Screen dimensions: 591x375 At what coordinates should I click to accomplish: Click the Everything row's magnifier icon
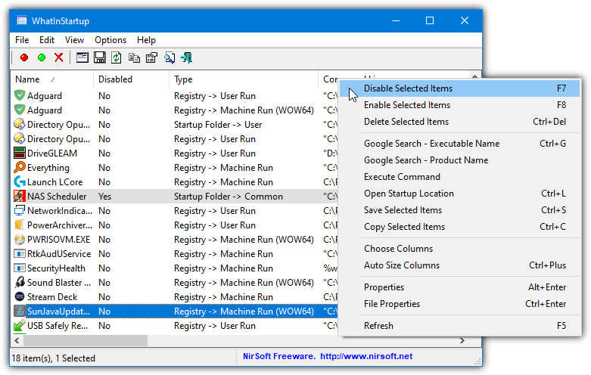[x=19, y=168]
